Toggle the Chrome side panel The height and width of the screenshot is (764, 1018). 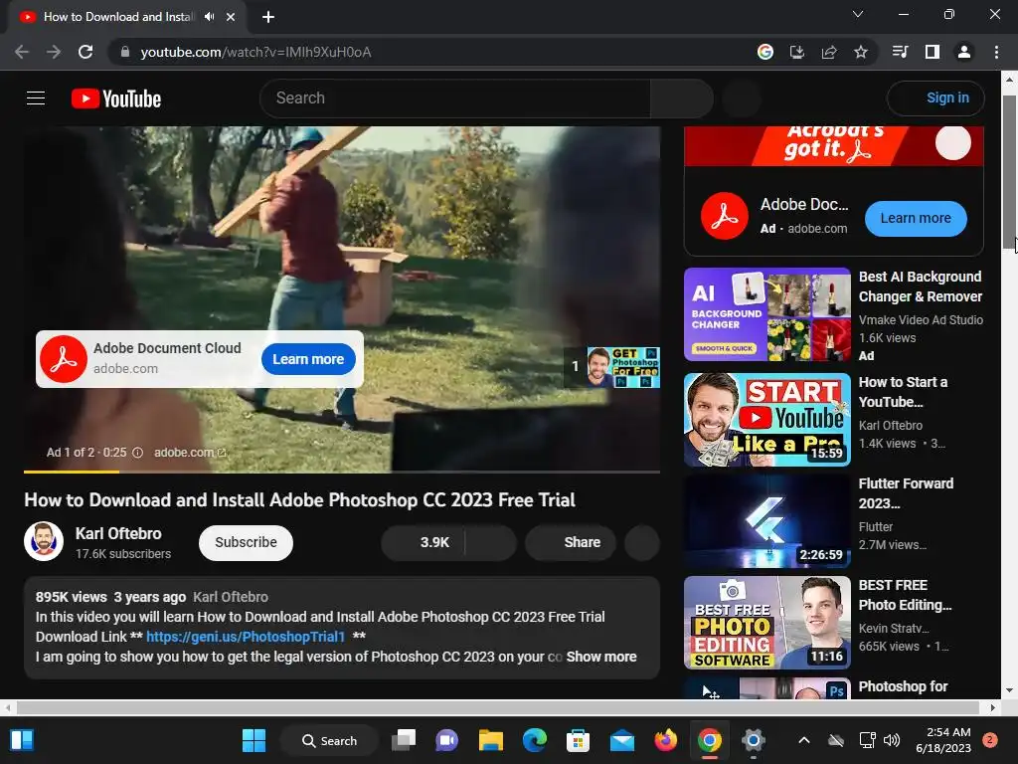pyautogui.click(x=933, y=52)
